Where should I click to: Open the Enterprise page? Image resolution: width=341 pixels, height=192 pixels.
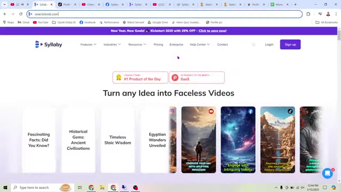click(176, 44)
